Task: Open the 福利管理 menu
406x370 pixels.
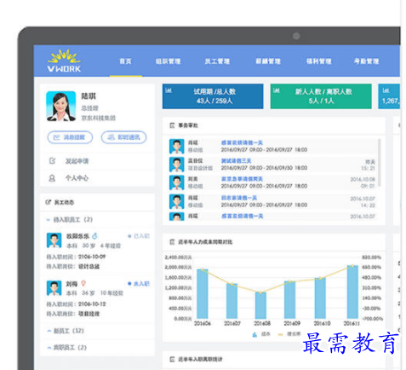Action: 318,61
